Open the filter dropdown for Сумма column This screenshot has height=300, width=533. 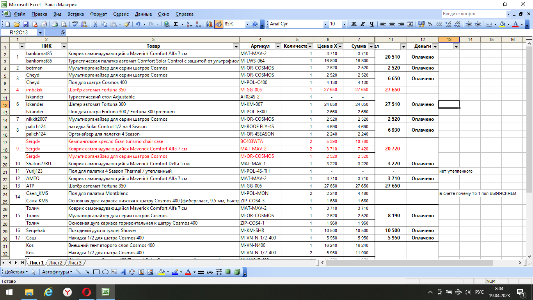pyautogui.click(x=371, y=46)
